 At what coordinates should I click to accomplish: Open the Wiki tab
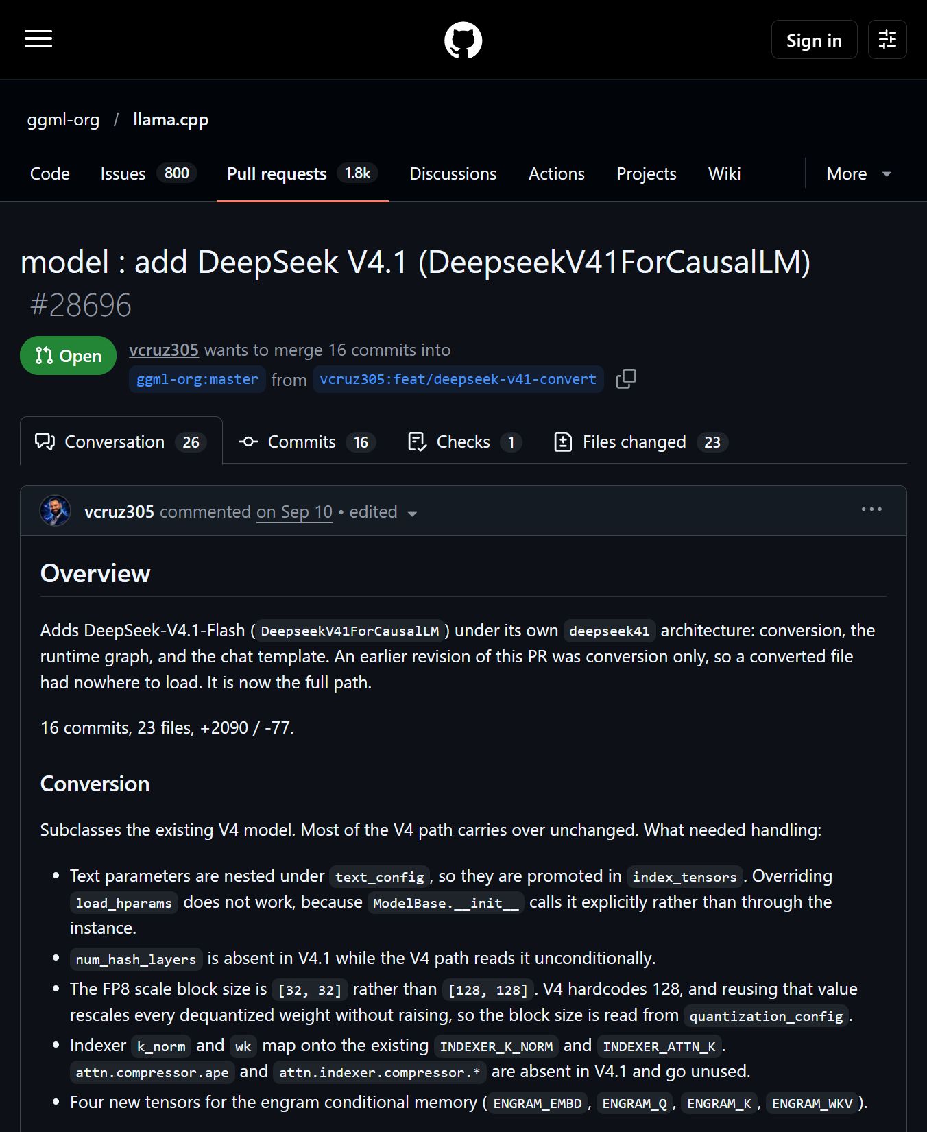[725, 174]
